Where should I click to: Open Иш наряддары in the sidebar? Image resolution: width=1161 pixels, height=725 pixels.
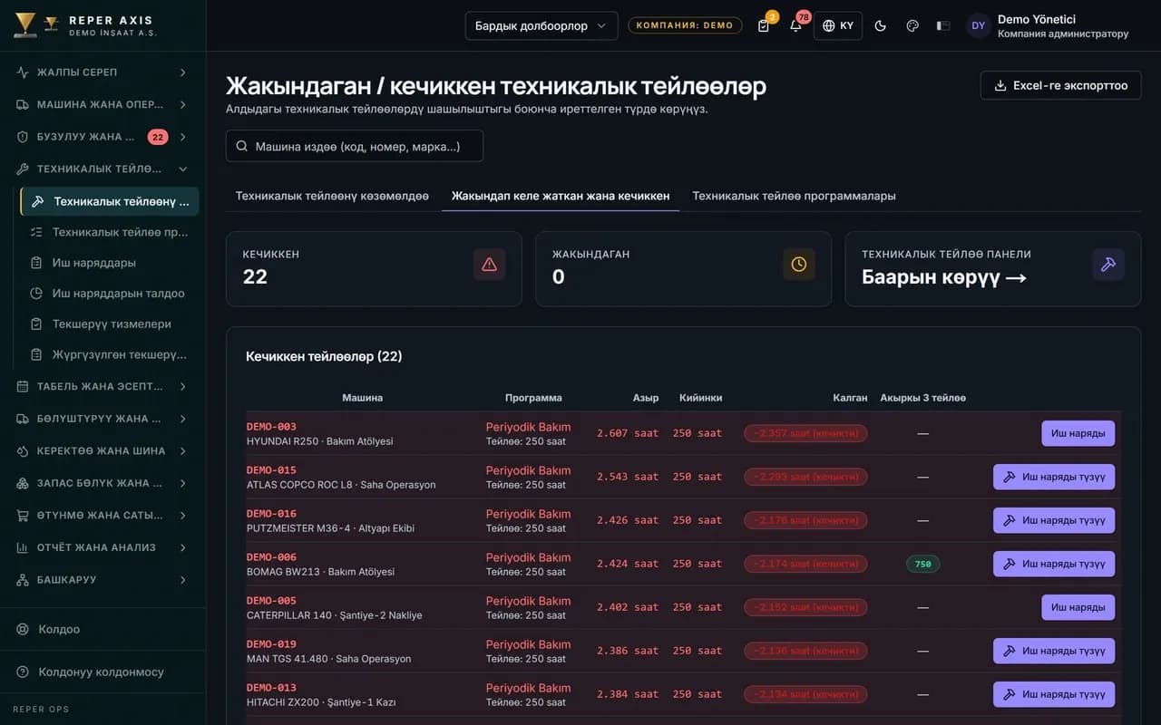pos(109,263)
